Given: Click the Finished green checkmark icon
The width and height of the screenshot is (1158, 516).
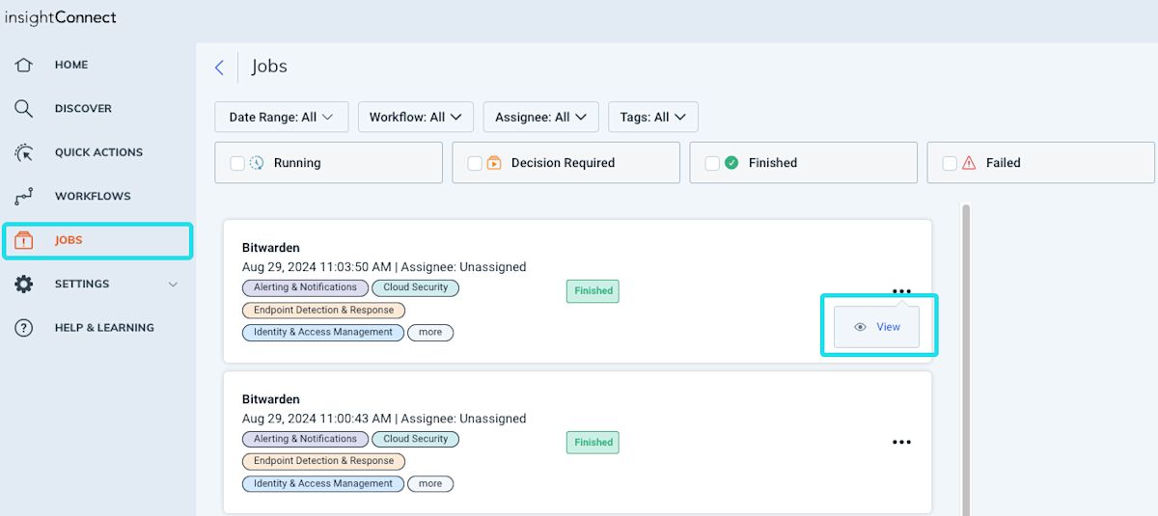Looking at the screenshot, I should 731,163.
